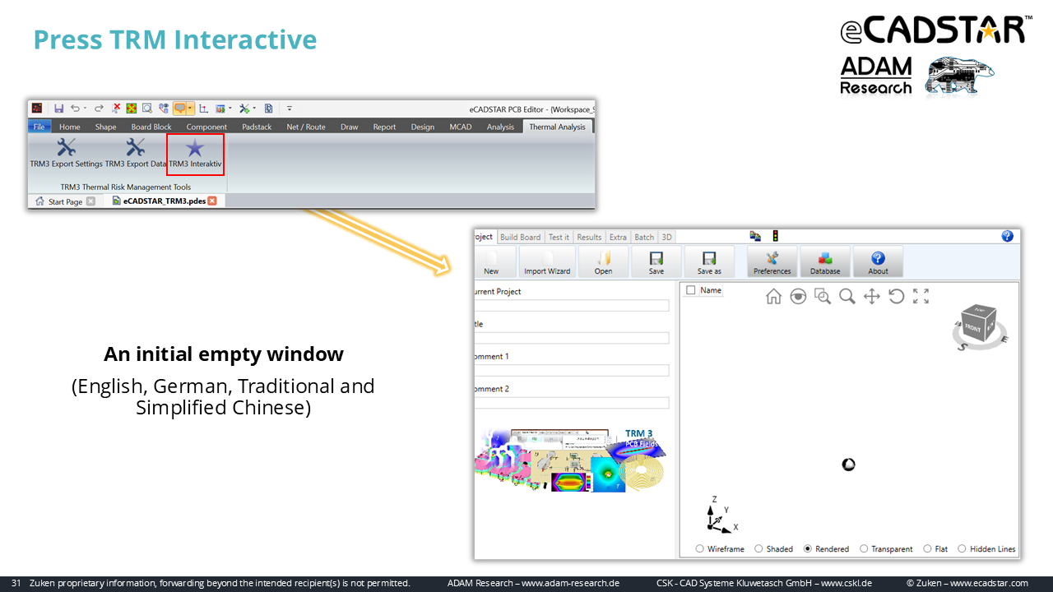Select Shaded display mode
This screenshot has height=592, width=1053.
(x=774, y=548)
